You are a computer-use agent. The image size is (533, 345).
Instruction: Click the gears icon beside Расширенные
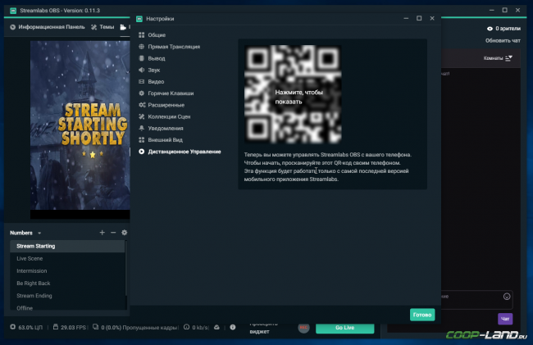click(x=142, y=105)
